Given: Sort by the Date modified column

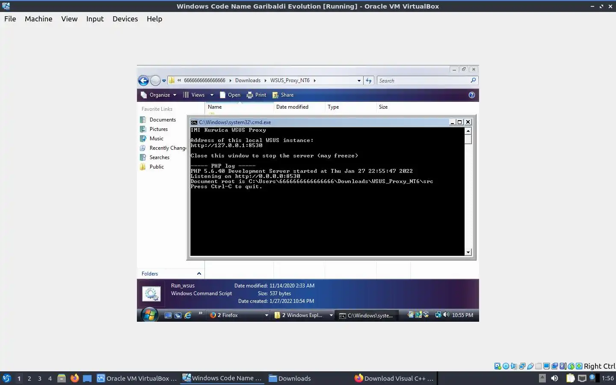Looking at the screenshot, I should click(299, 107).
